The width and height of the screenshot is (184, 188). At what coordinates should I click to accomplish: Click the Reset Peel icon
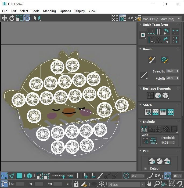click(x=167, y=161)
